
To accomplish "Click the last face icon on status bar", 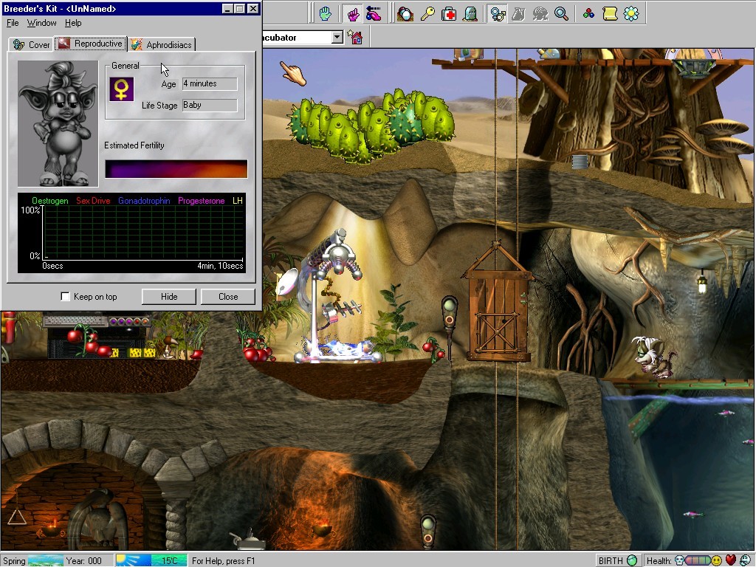I will (x=746, y=560).
